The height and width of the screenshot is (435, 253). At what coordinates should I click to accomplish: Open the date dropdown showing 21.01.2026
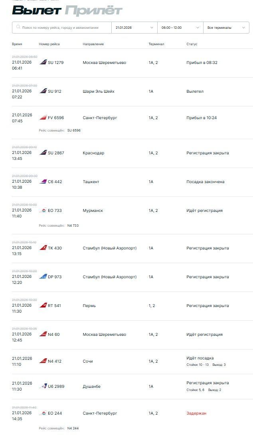pos(134,28)
